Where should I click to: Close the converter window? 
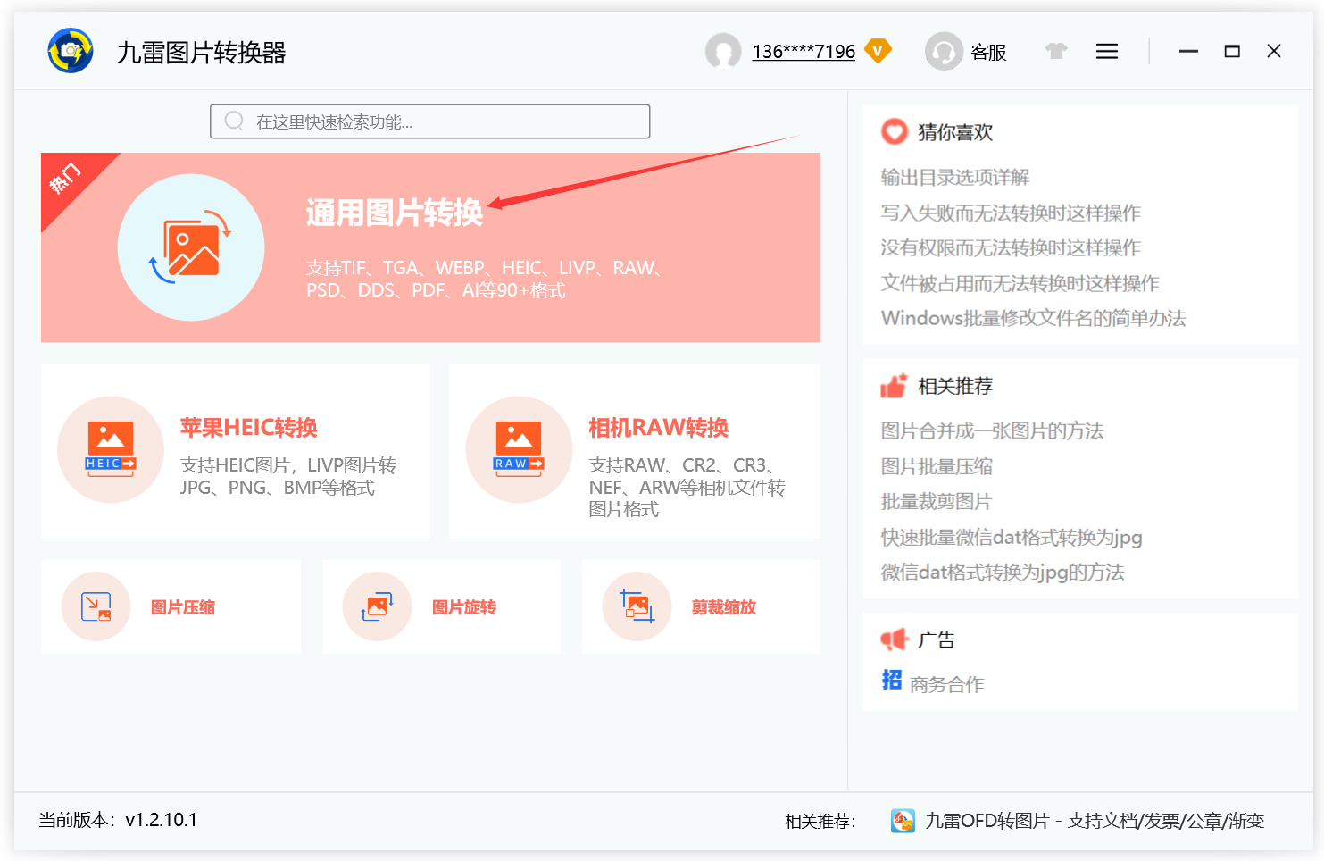tap(1274, 51)
